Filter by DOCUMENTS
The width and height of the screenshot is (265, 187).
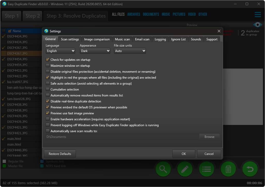pyautogui.click(x=151, y=14)
